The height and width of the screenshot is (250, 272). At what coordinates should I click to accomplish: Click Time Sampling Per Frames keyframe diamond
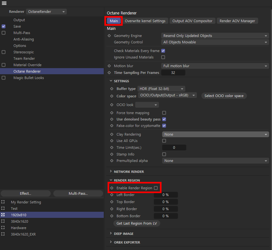[x=109, y=73]
